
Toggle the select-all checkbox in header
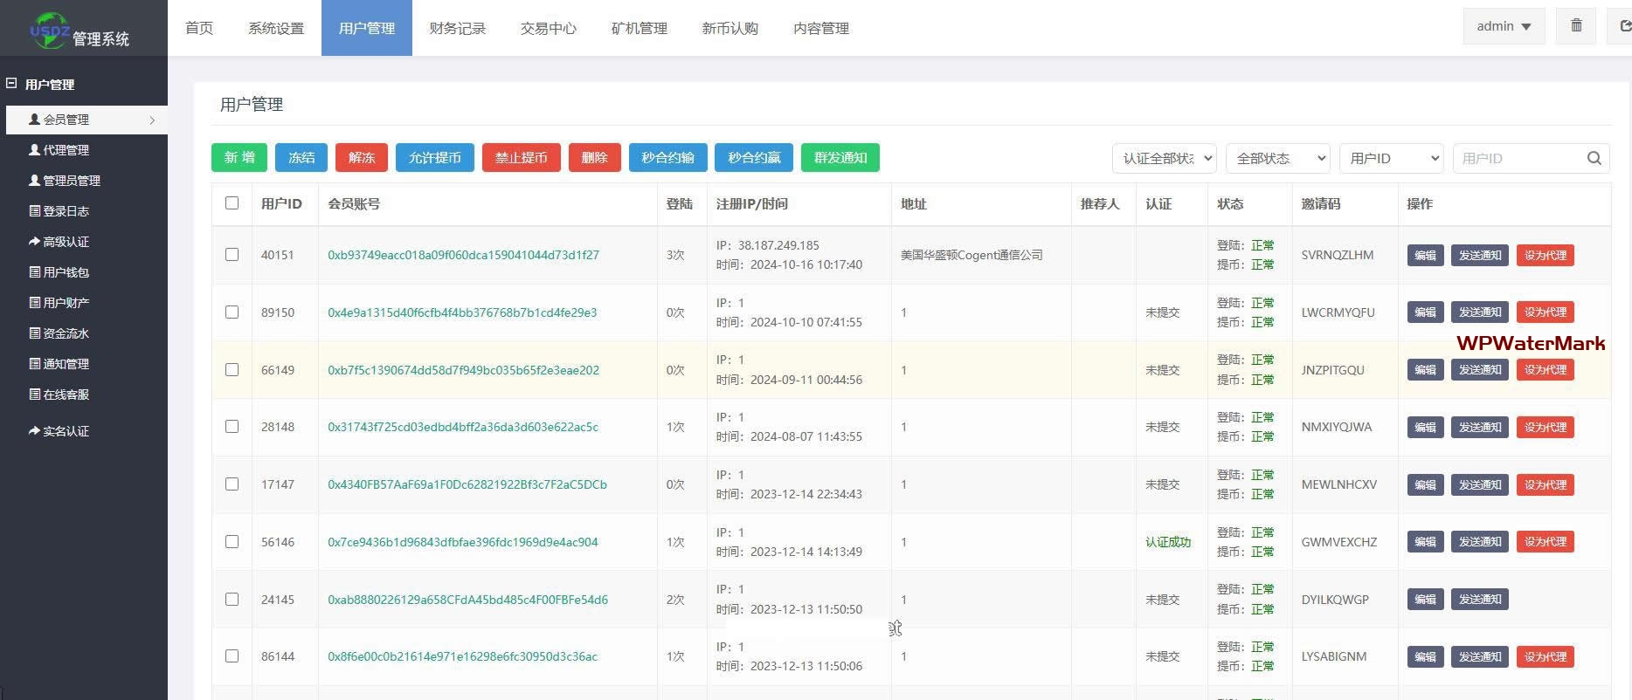pyautogui.click(x=232, y=203)
